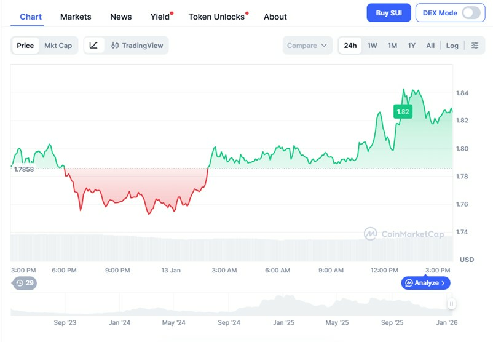
Task: Click the CoinMarketCap watermark logo
Action: tap(404, 234)
